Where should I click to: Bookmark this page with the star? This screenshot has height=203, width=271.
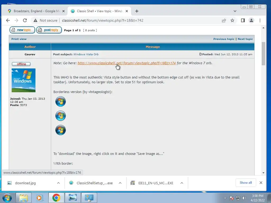pyautogui.click(x=232, y=20)
